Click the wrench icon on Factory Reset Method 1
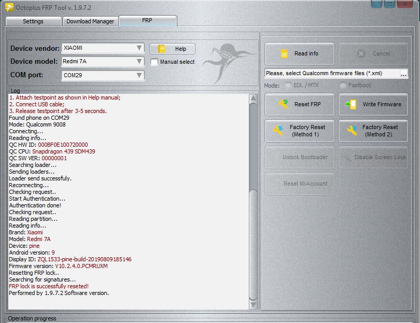Viewport: 420px width, 323px height. coord(278,131)
